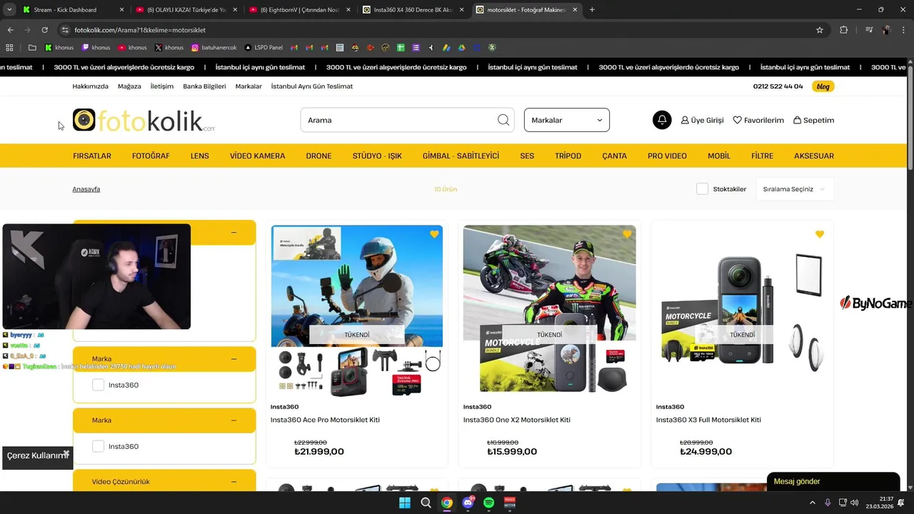Open the FOTOĞRAF category menu
The image size is (914, 514).
(x=151, y=156)
